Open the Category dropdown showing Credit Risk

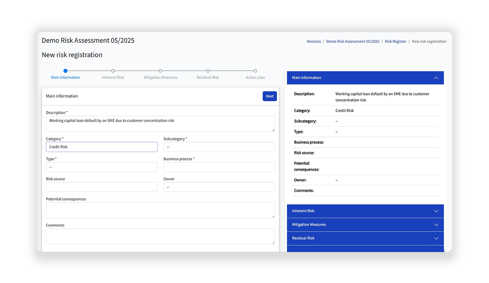tap(102, 147)
